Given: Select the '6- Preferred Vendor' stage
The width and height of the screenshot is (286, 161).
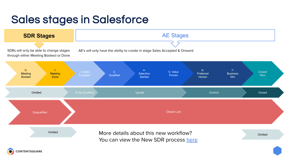Looking at the screenshot, I should click(203, 74).
